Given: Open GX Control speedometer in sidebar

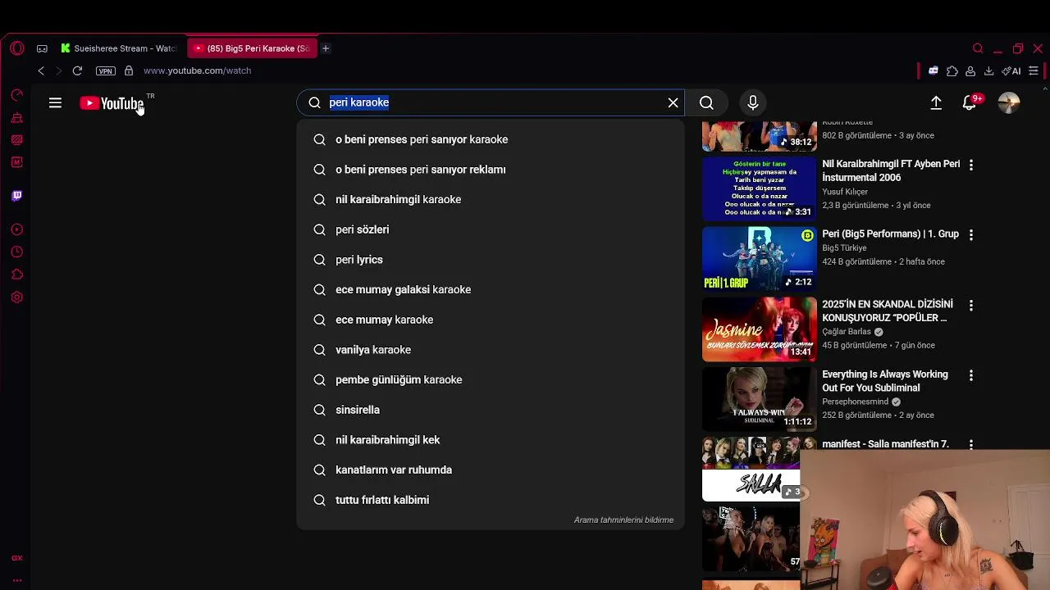Looking at the screenshot, I should tap(17, 95).
